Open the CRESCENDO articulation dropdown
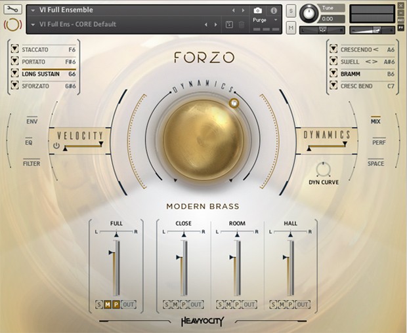Image resolution: width=407 pixels, height=333 pixels. pyautogui.click(x=333, y=49)
